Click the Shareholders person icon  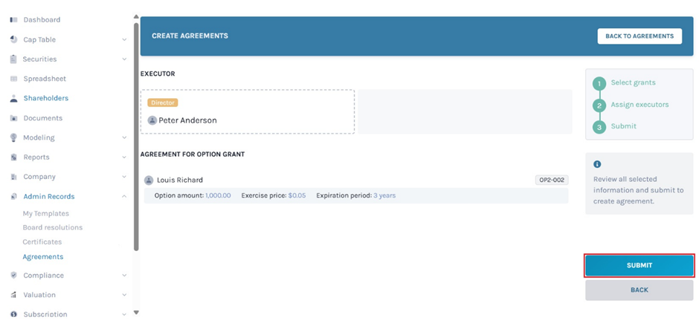[13, 98]
